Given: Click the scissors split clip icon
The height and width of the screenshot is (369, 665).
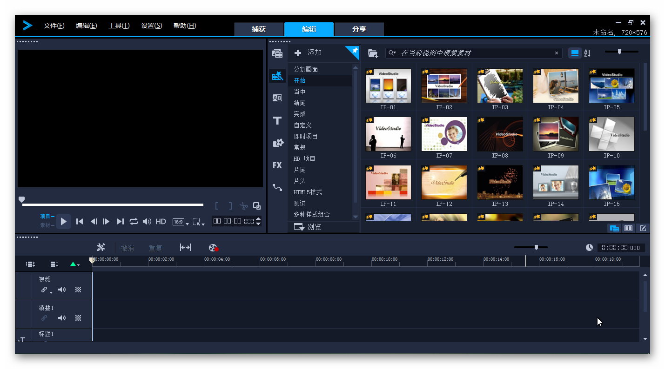Looking at the screenshot, I should pos(243,206).
